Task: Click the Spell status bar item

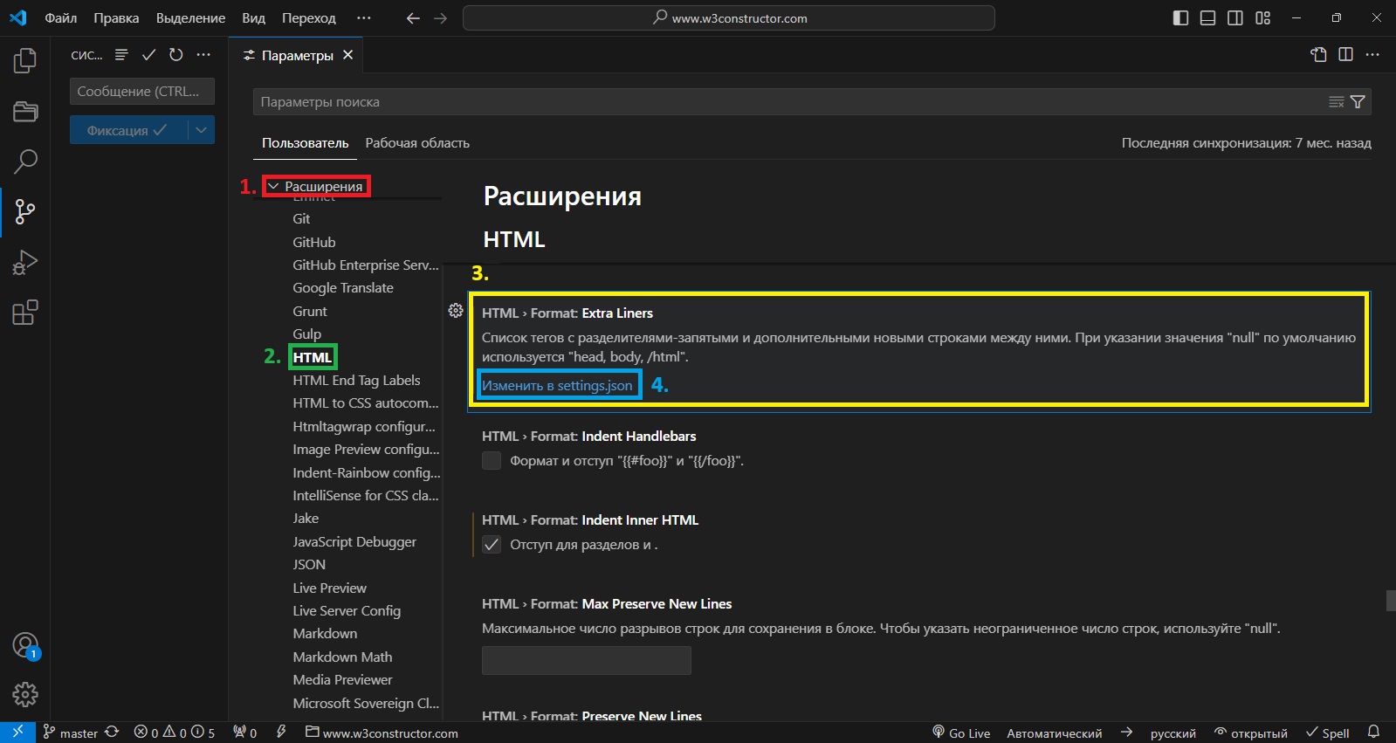Action: pos(1327,733)
